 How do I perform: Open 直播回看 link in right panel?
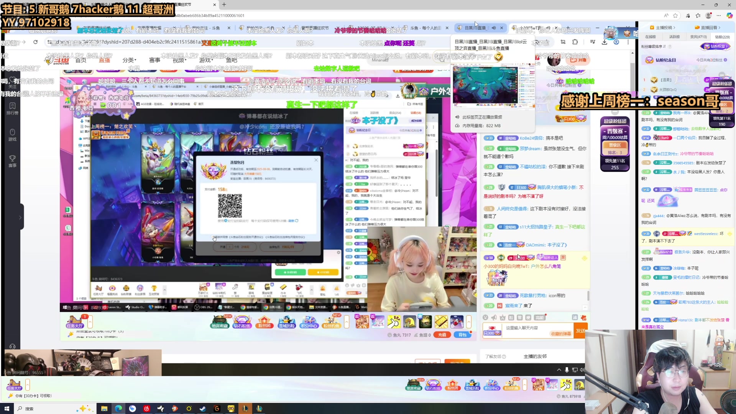708,28
